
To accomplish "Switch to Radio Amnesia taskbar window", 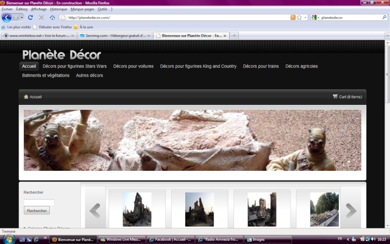I will pyautogui.click(x=219, y=240).
